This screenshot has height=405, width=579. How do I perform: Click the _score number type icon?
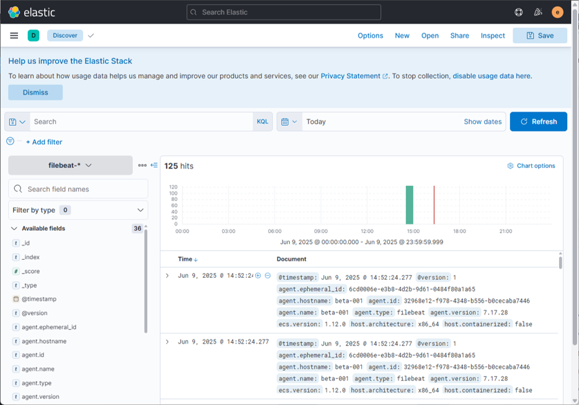click(16, 271)
